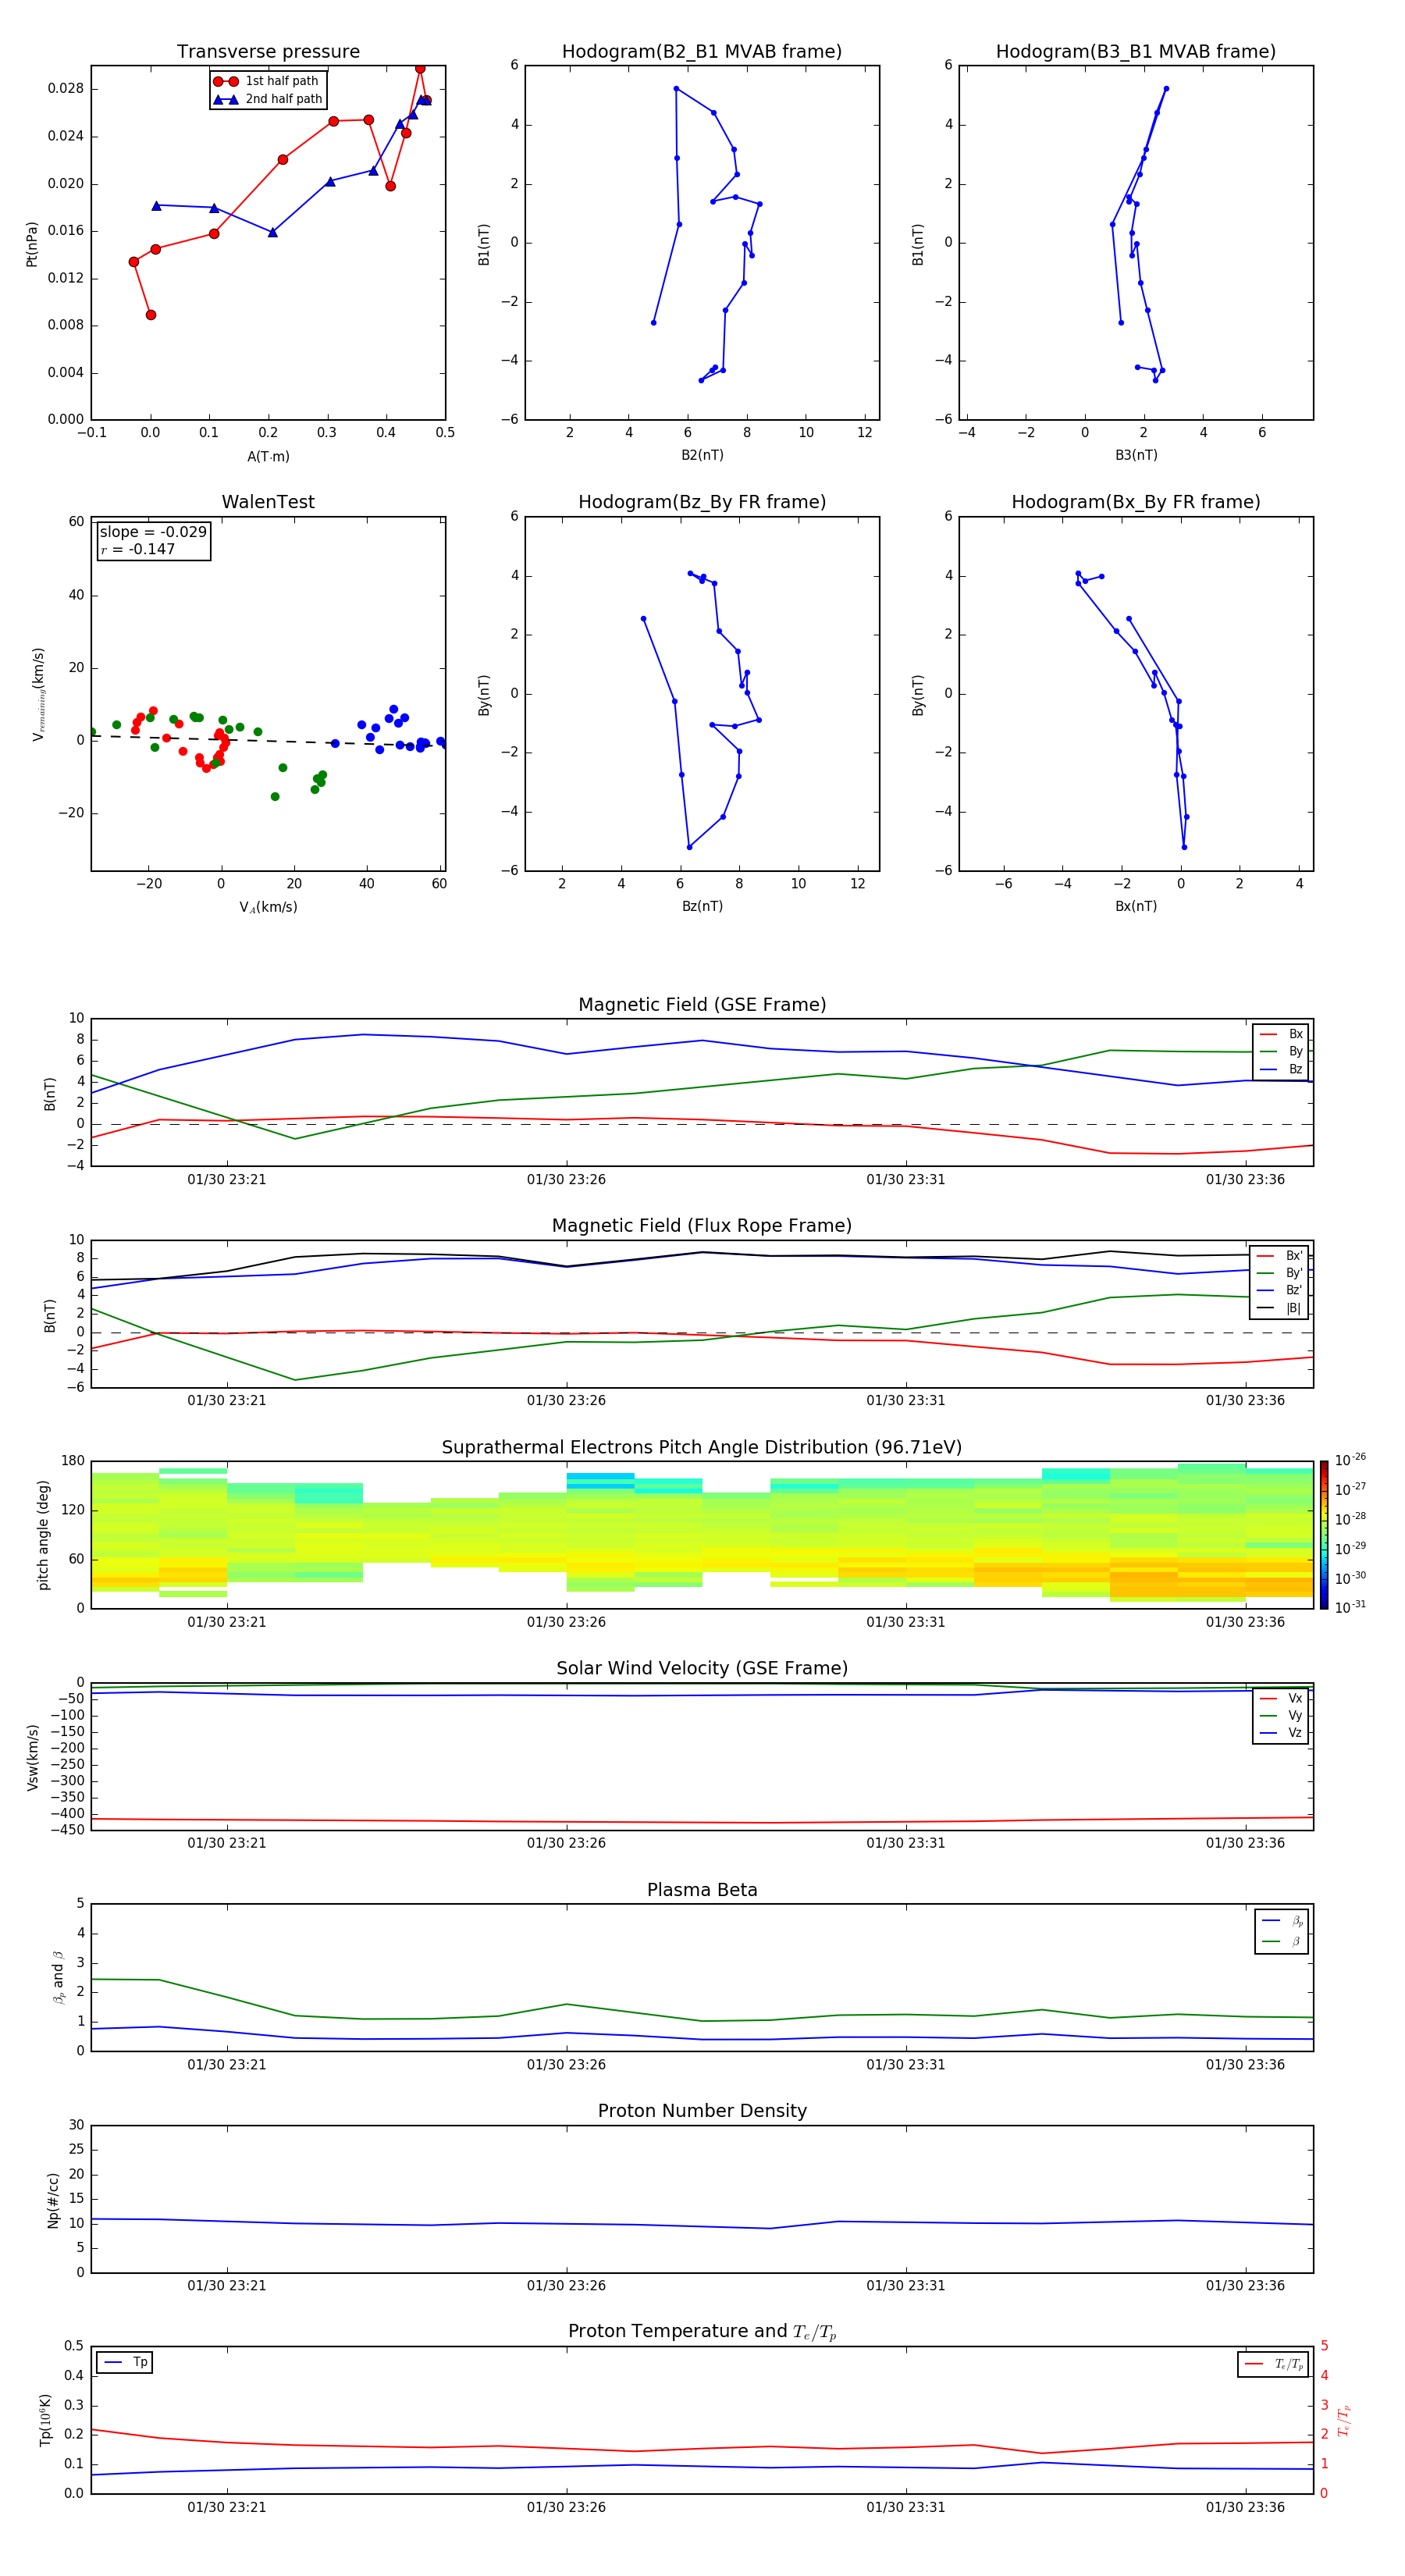Screen dimensions: 1405x2576
Task: Click the blue Np line in Proton Number Density
Action: (x=702, y=2225)
